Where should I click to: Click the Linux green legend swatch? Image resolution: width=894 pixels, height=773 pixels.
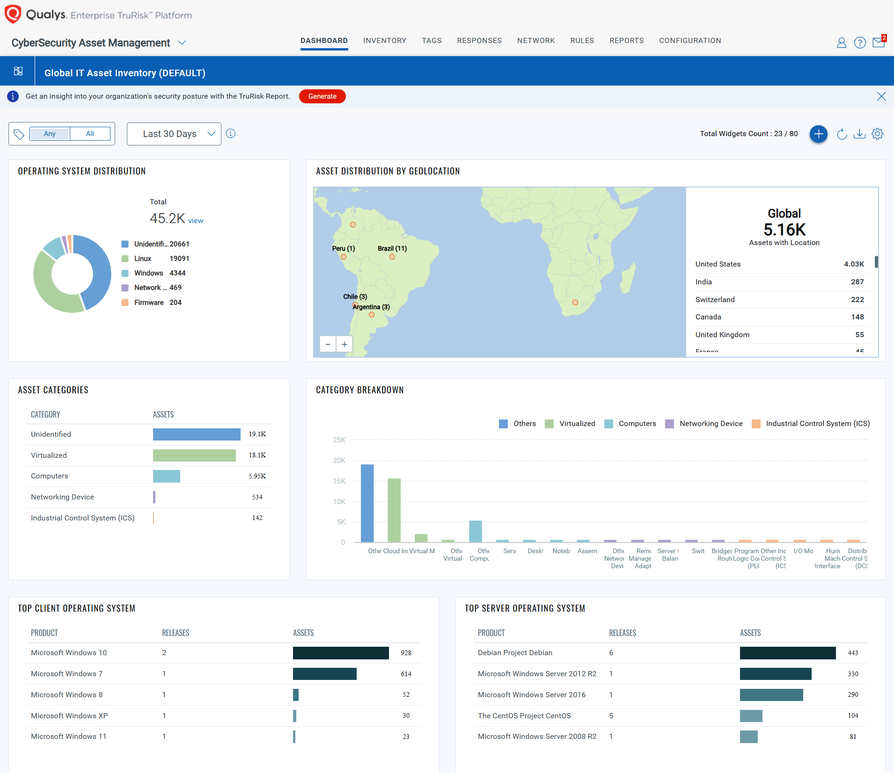[125, 259]
